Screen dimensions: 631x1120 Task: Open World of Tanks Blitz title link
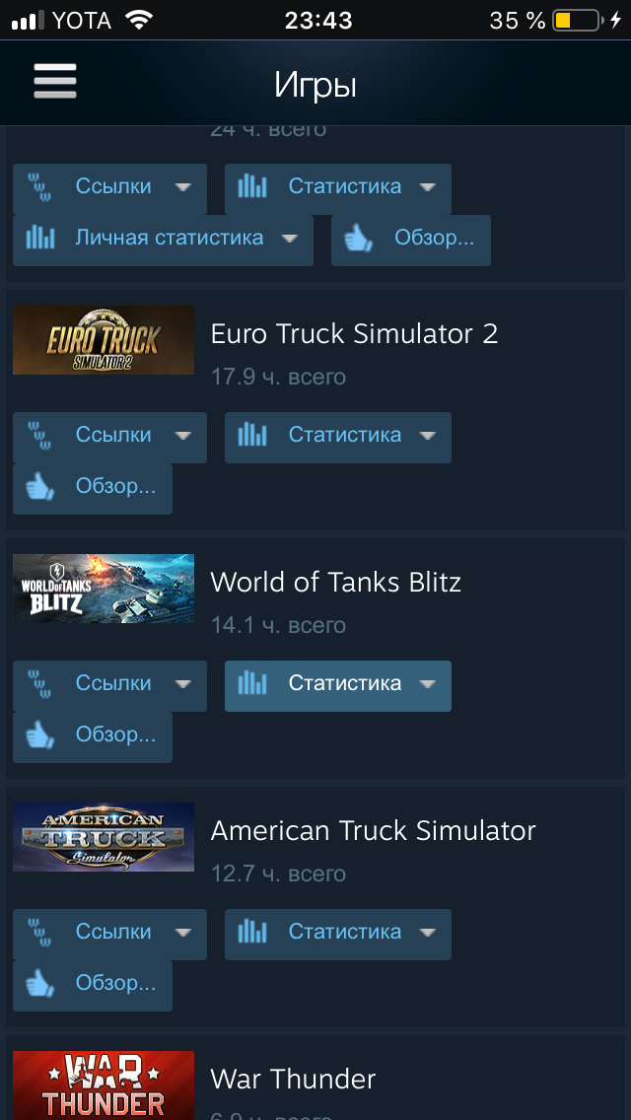[x=336, y=583]
